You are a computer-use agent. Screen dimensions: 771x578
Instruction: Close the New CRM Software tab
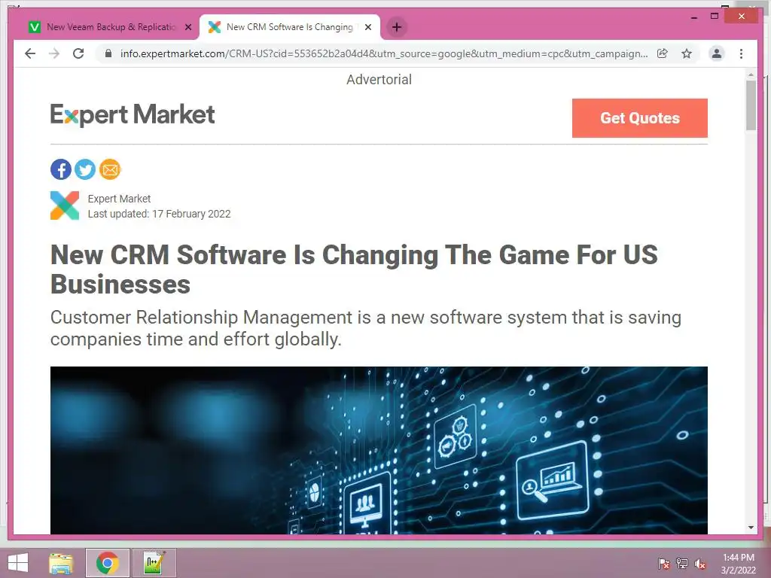[x=367, y=27]
